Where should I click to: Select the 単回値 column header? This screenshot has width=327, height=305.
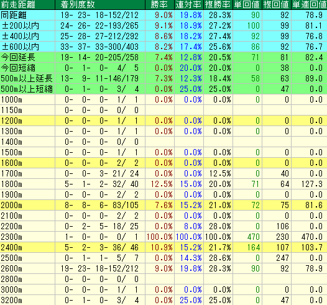click(247, 4)
